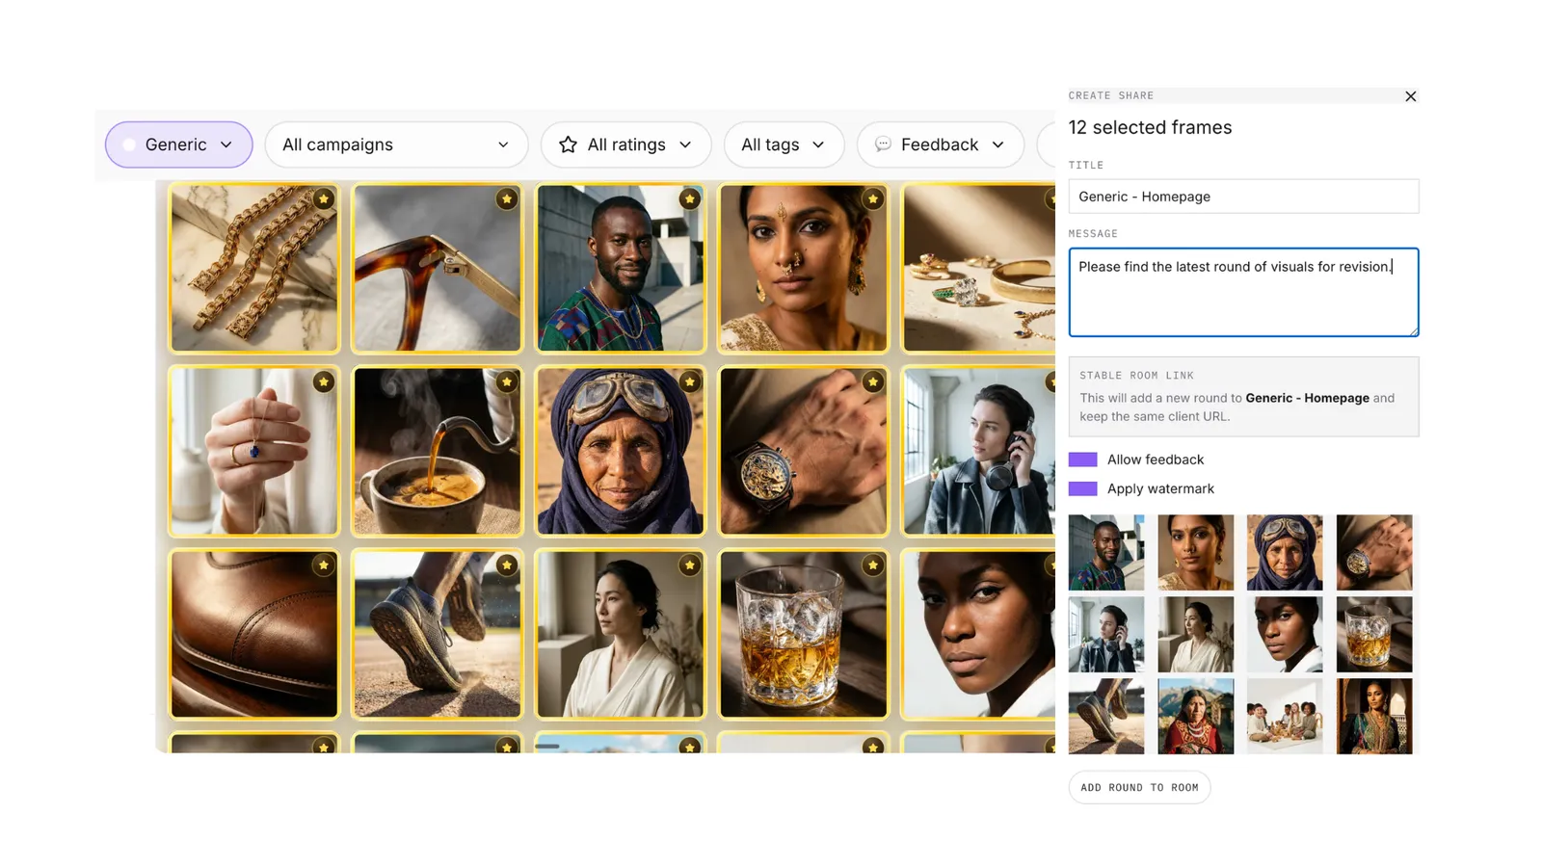Toggle Apply watermark switch

coord(1082,488)
